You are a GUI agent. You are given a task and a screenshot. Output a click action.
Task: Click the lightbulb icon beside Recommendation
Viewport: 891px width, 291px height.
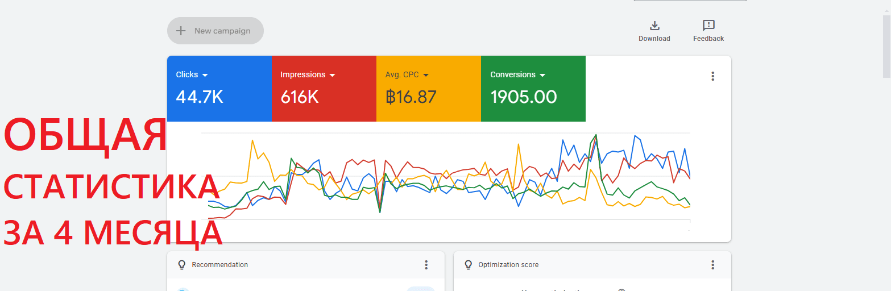point(182,265)
